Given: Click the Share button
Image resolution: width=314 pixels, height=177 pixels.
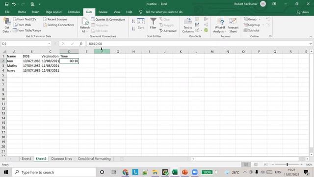Looking at the screenshot, I should coord(303,12).
